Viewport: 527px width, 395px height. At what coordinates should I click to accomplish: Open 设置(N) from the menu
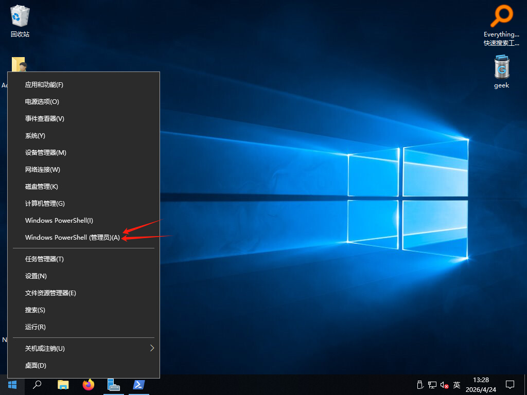pyautogui.click(x=83, y=276)
